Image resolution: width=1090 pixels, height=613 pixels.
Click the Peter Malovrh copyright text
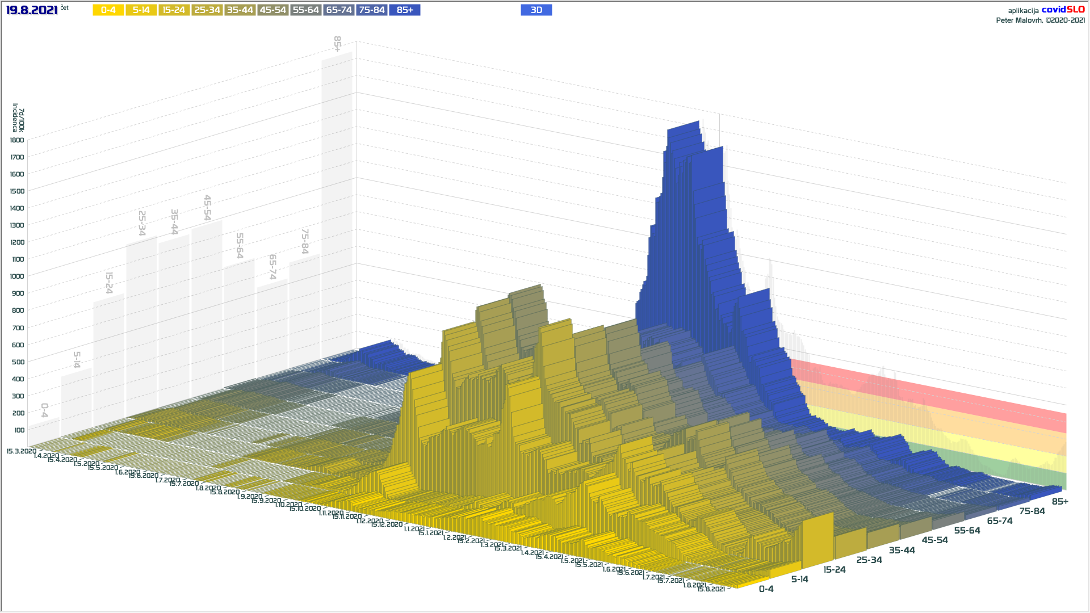point(1040,20)
